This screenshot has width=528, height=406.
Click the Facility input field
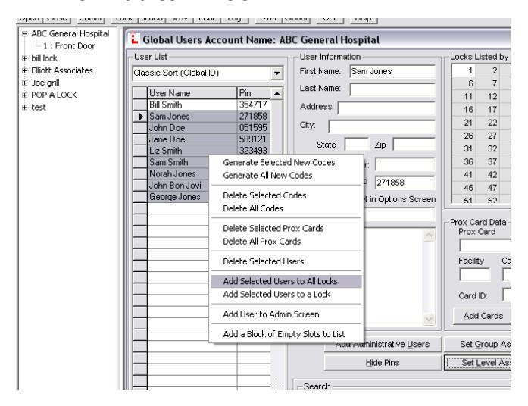(x=475, y=274)
